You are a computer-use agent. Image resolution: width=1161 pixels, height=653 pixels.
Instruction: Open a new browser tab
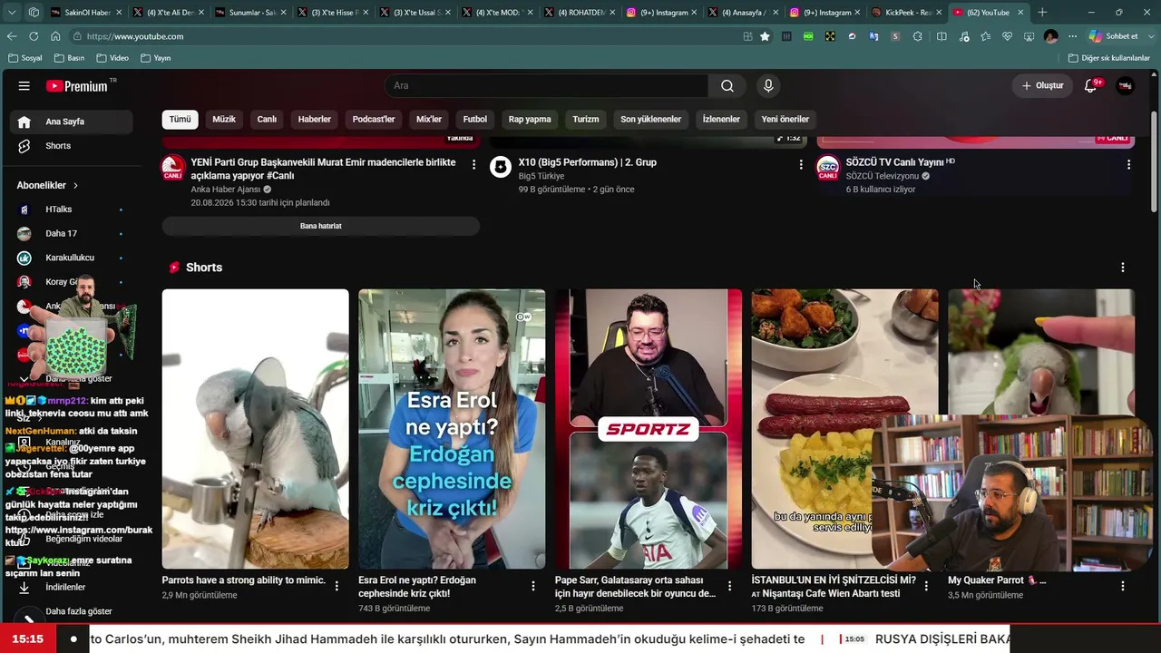click(x=1042, y=13)
